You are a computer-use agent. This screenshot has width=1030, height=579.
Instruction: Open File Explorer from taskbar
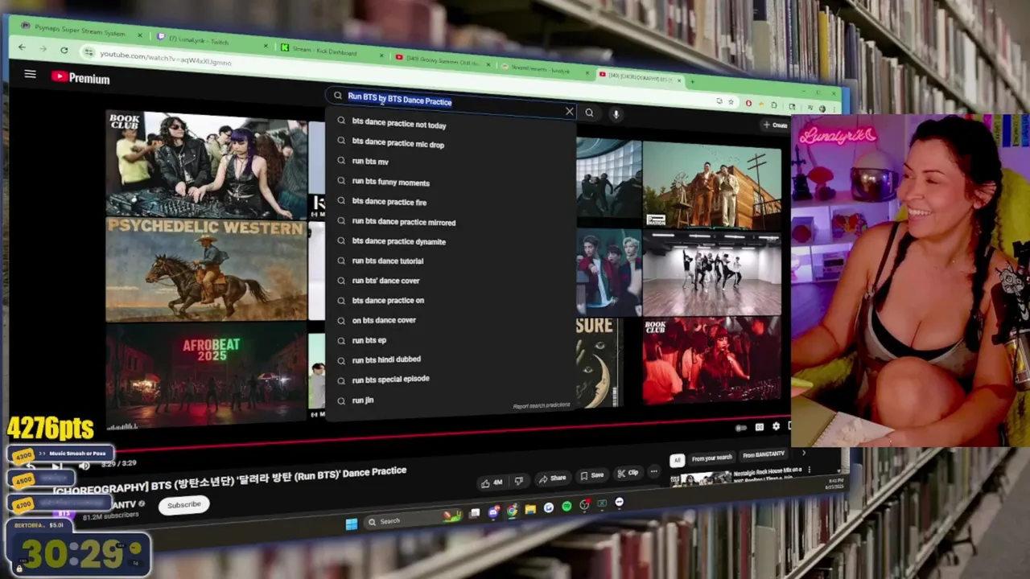[530, 509]
